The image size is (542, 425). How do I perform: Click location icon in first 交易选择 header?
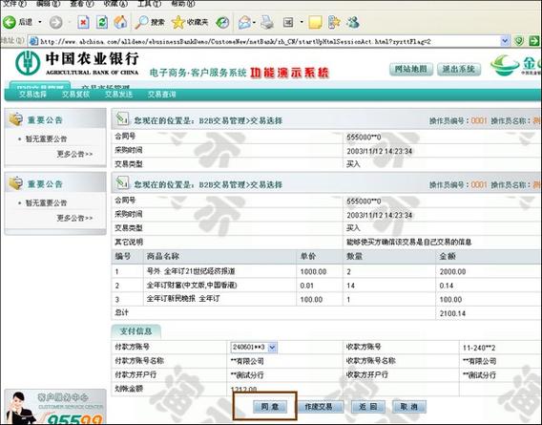coord(122,118)
